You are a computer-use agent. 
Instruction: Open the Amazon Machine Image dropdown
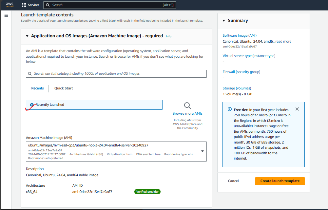point(116,151)
